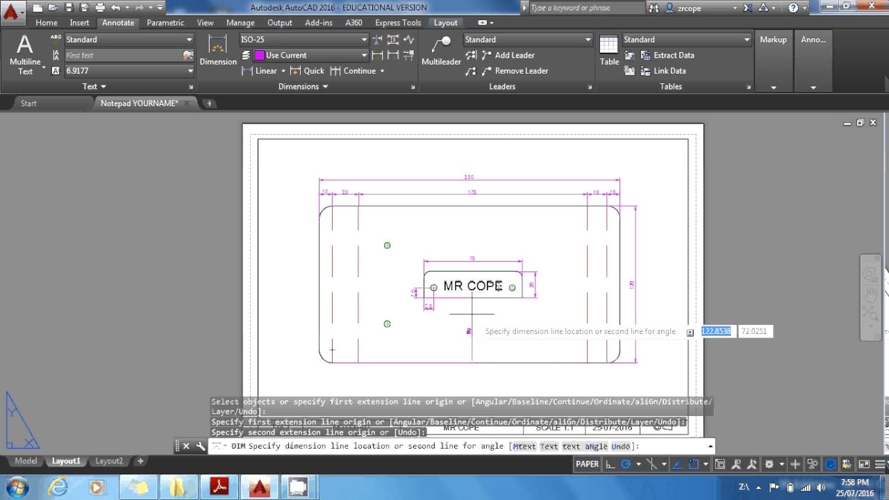
Task: Expand the Linear dimension dropdown arrow
Action: pos(283,71)
